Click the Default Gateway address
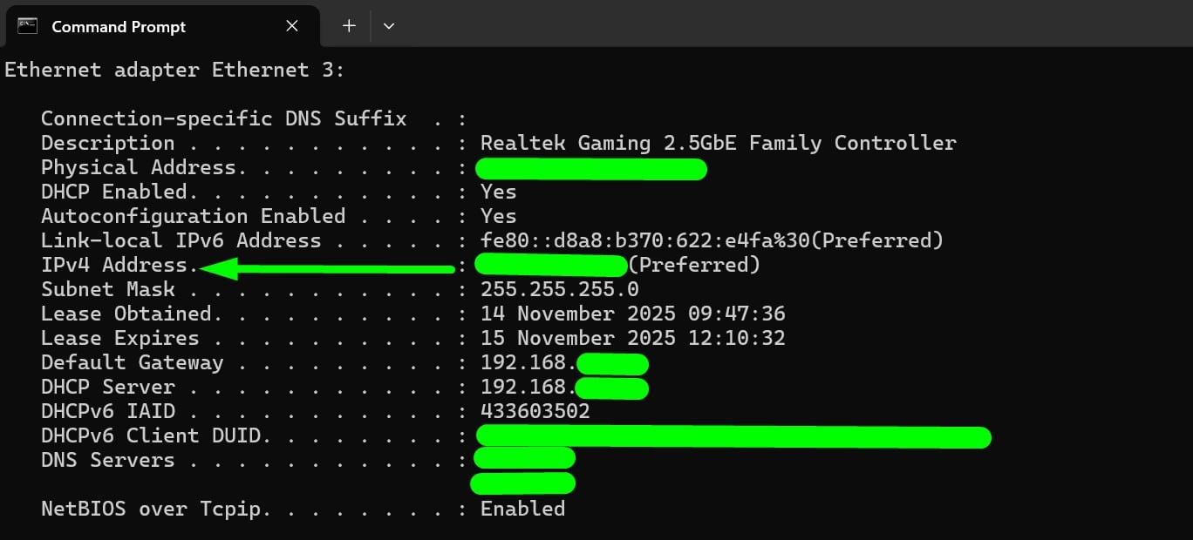The height and width of the screenshot is (540, 1193). point(564,363)
